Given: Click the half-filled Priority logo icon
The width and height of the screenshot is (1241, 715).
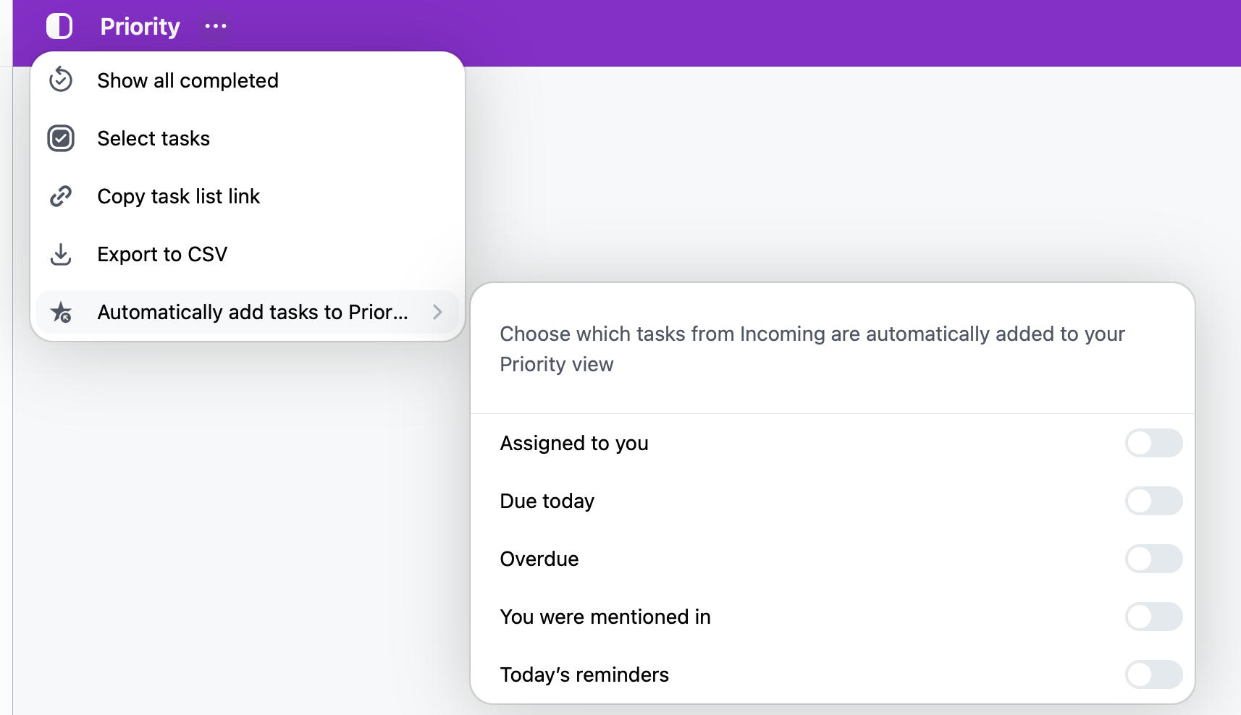Looking at the screenshot, I should [59, 26].
